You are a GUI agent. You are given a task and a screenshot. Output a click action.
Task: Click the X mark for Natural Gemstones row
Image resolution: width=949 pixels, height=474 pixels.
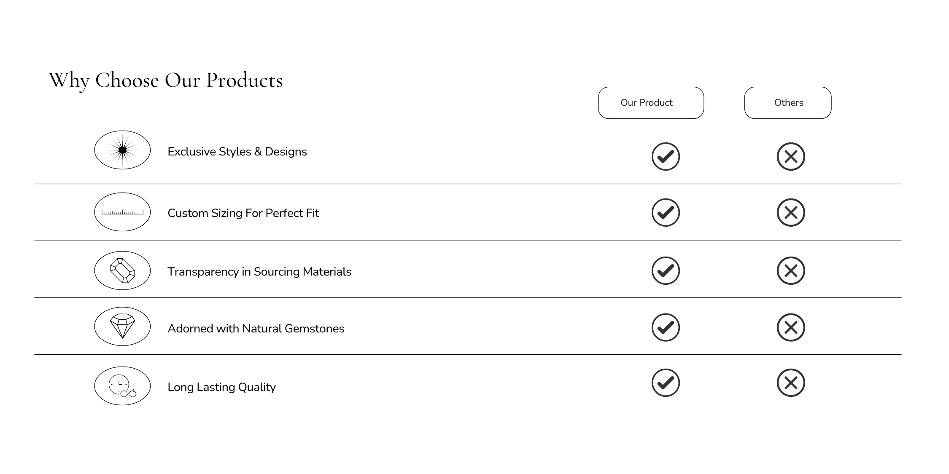point(791,327)
